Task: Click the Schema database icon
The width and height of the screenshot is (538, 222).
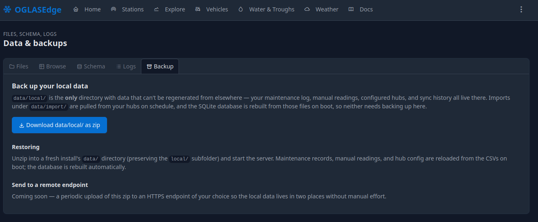Action: coord(79,66)
